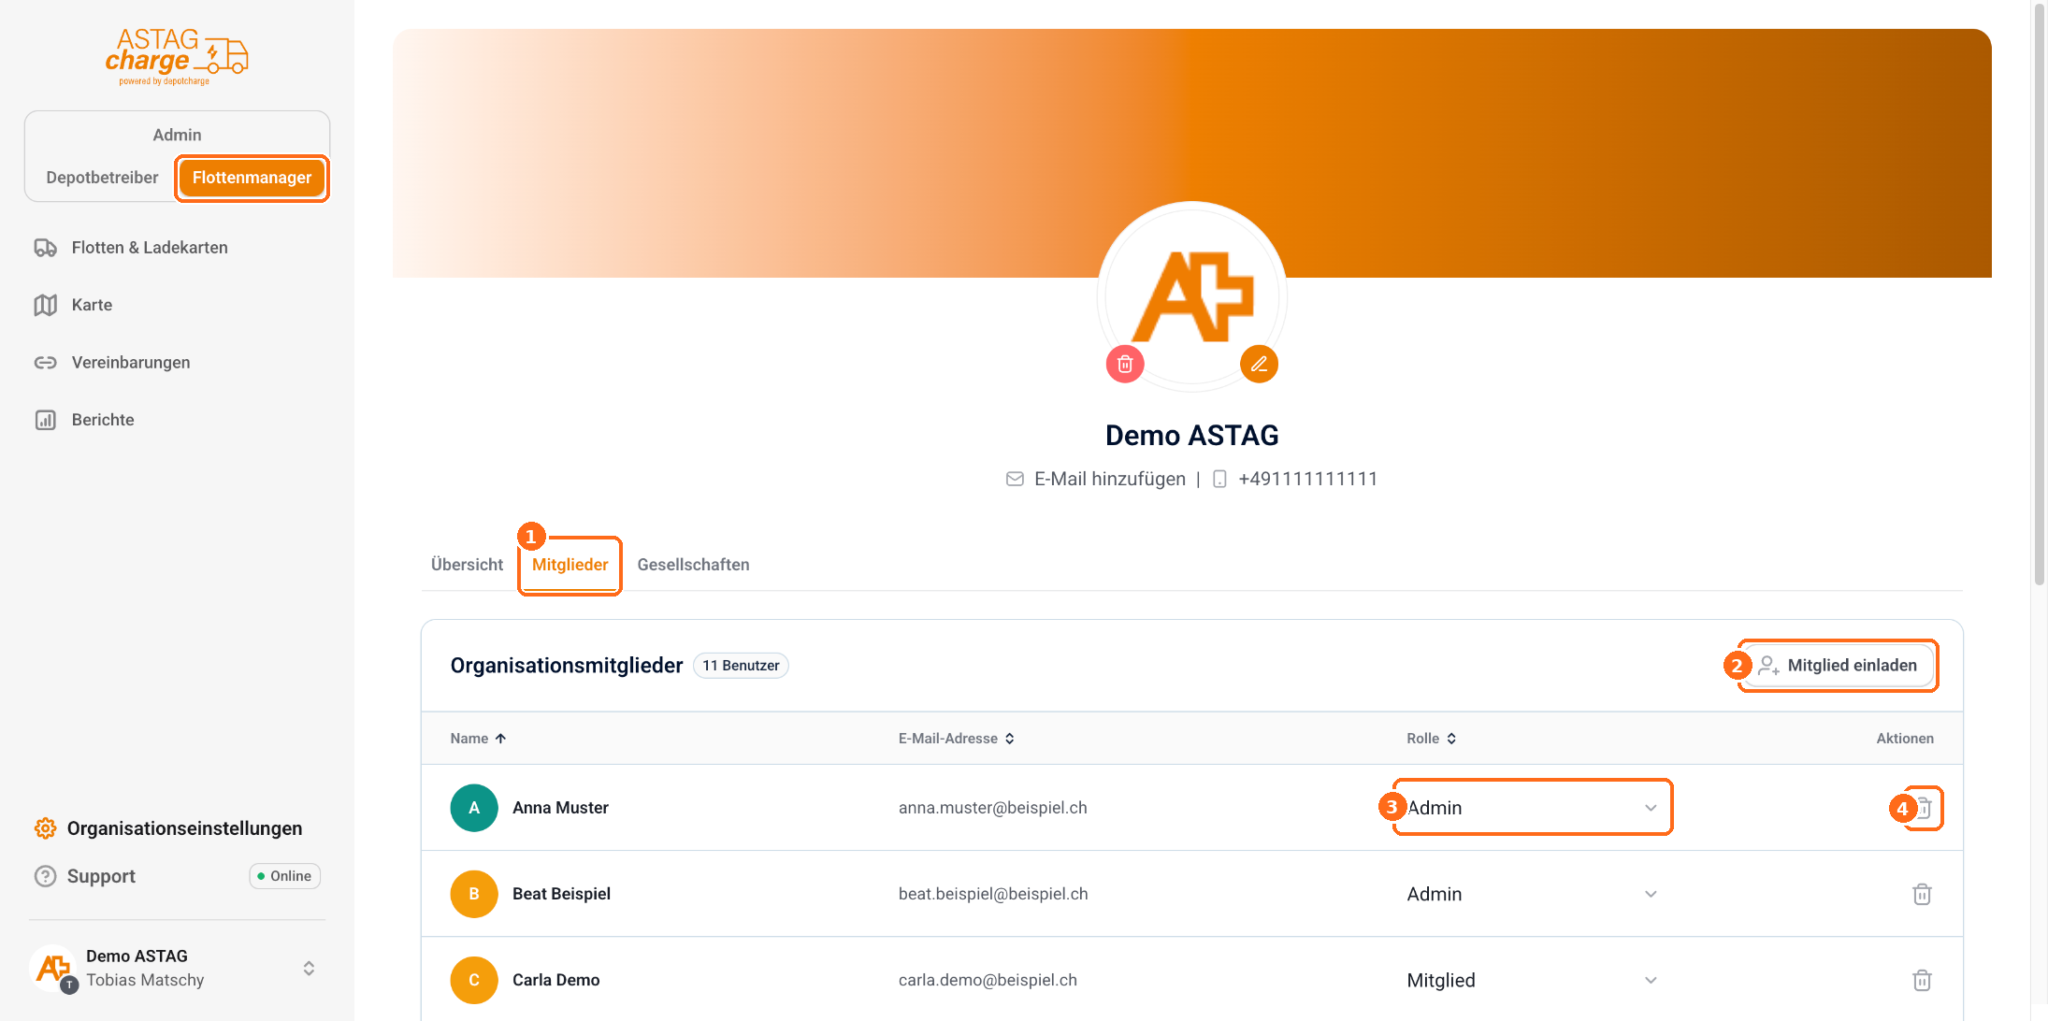Open the role dropdown for Beat Beispiel
2048x1021 pixels.
click(1532, 894)
